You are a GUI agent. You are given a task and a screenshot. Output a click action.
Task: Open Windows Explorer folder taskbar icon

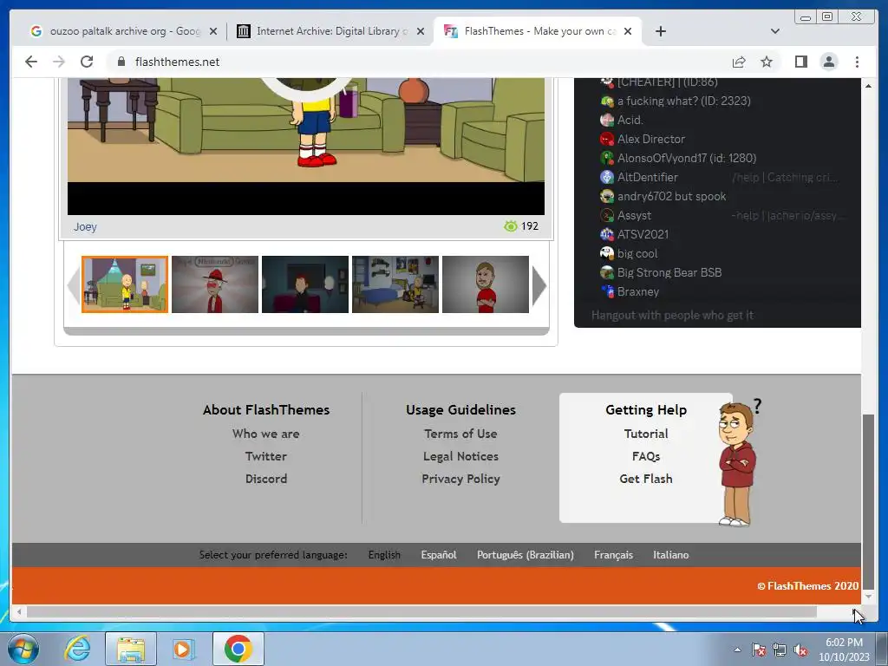130,649
